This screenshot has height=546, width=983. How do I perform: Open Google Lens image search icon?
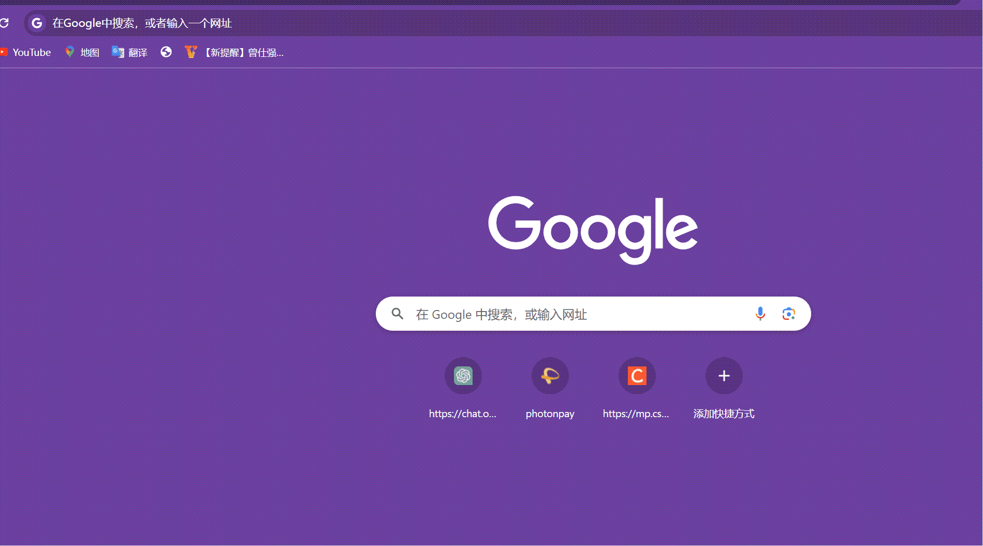tap(788, 314)
